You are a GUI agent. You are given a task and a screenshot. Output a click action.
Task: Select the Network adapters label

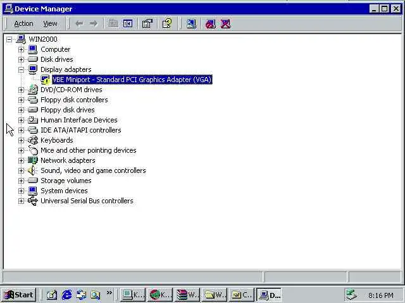coord(68,160)
